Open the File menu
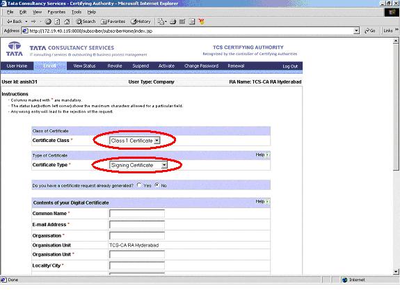The height and width of the screenshot is (291, 400). tap(10, 12)
